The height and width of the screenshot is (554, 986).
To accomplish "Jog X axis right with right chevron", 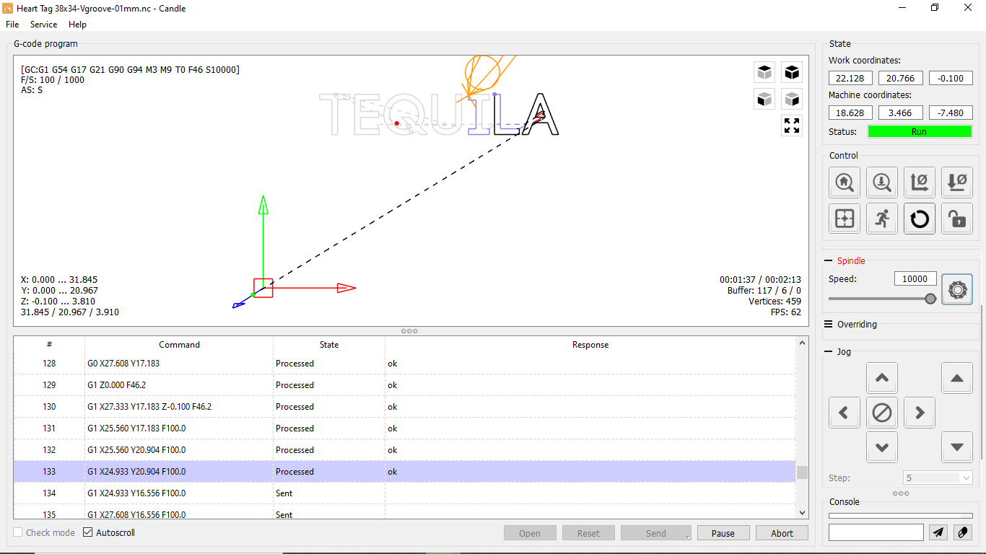I will [x=920, y=413].
